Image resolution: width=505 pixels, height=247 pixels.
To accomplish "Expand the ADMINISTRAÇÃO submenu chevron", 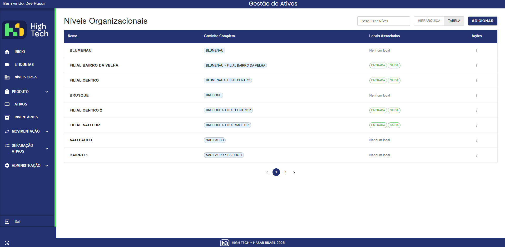I will 47,166.
